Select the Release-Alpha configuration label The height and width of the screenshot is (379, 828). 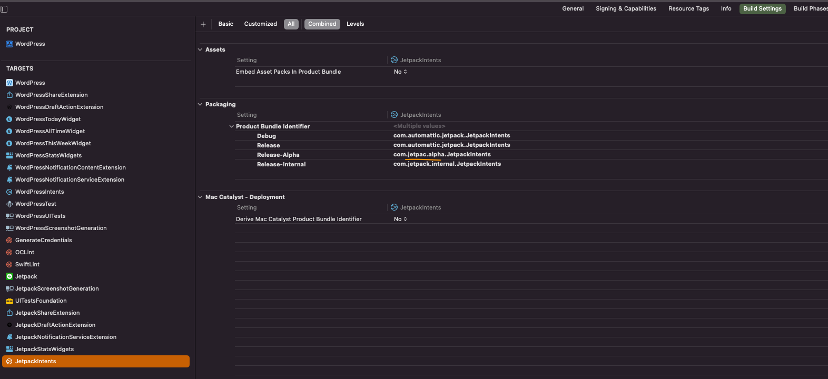pyautogui.click(x=278, y=155)
